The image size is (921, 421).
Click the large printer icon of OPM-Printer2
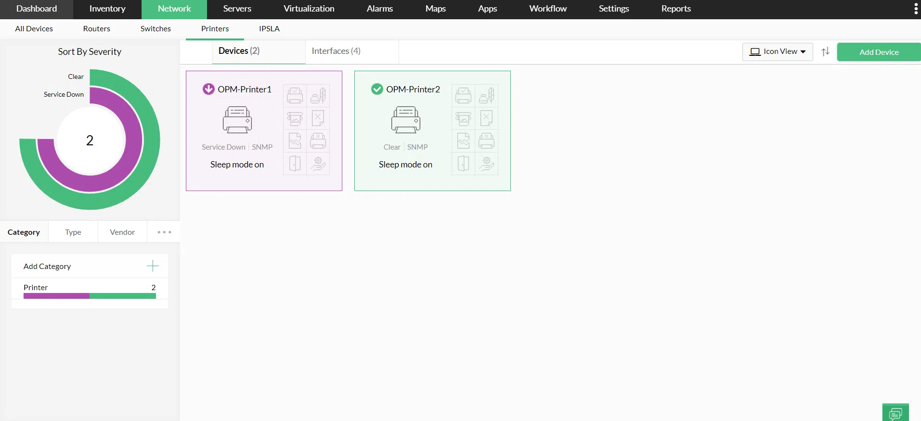coord(405,120)
